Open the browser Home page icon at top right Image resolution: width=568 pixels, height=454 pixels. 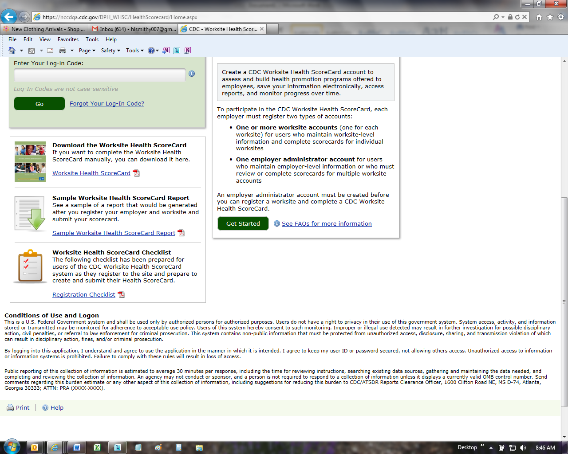point(539,17)
